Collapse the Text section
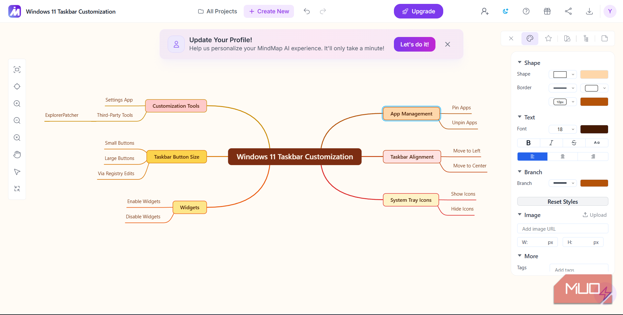 (520, 117)
